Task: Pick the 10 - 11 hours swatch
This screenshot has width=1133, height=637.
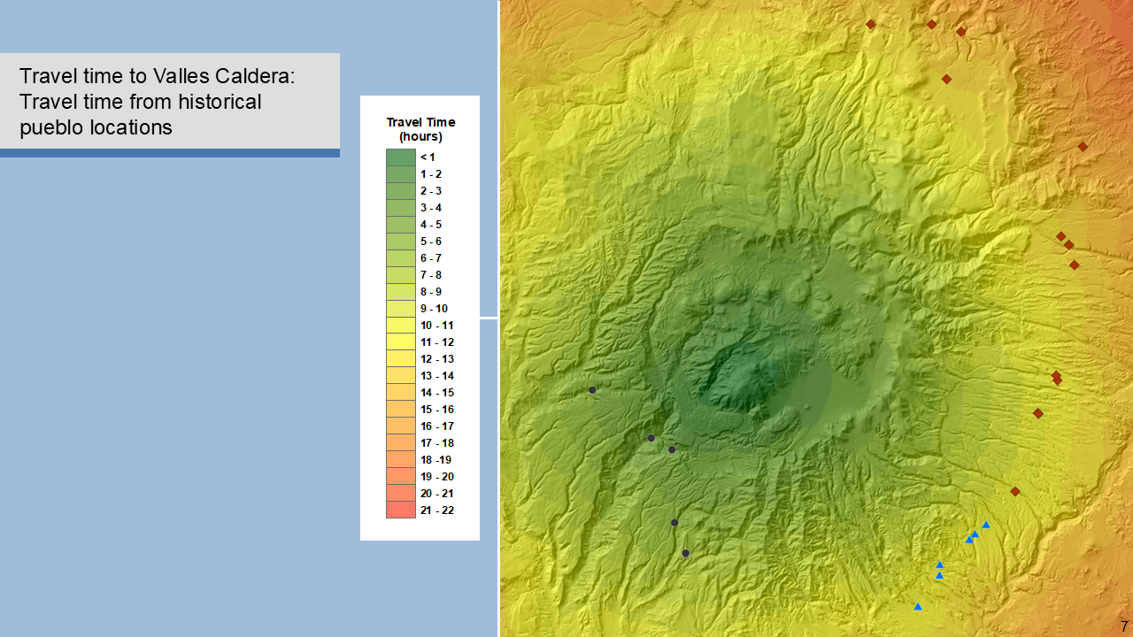Action: coord(401,326)
